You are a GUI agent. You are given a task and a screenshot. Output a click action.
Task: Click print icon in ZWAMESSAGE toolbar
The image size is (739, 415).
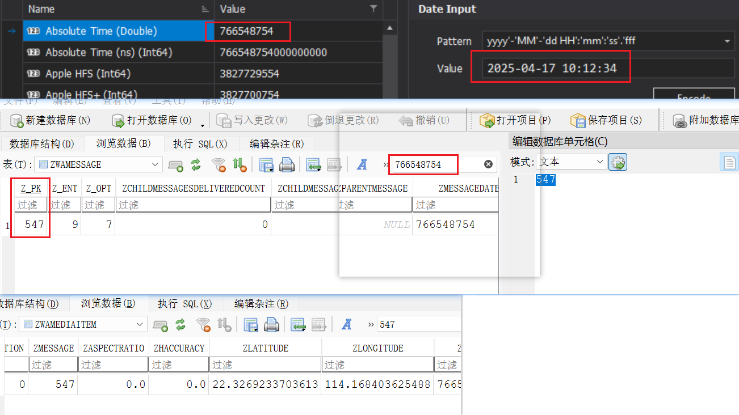tap(287, 165)
